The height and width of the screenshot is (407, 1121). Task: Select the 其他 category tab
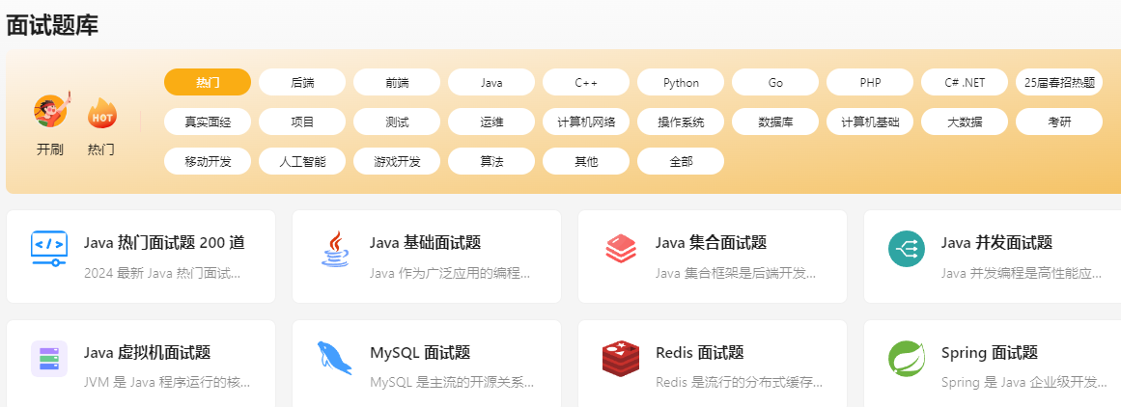pos(586,161)
